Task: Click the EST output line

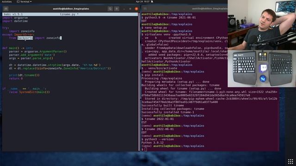Action: pos(144,123)
